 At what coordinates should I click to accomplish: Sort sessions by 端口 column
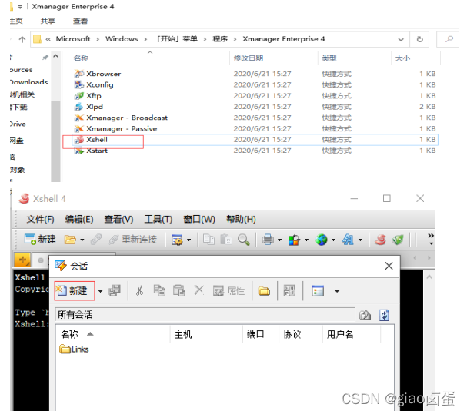coord(261,334)
